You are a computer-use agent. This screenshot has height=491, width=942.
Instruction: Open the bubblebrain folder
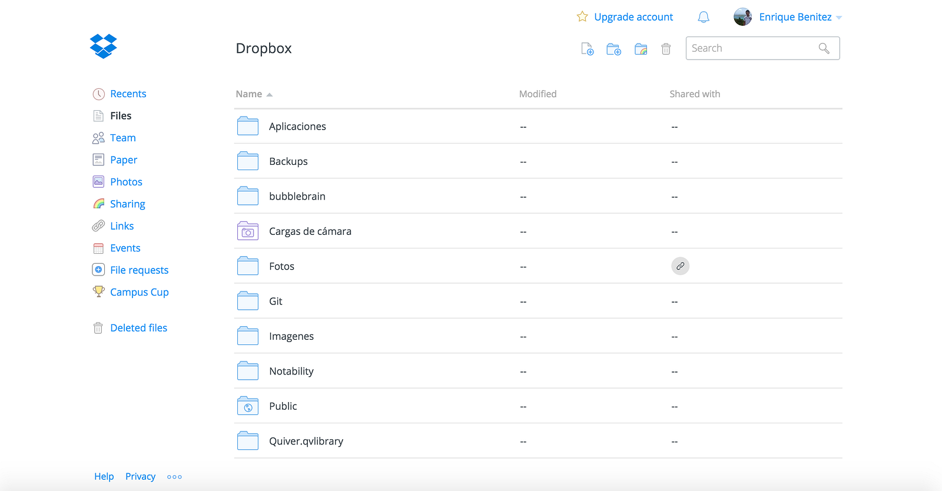point(297,196)
